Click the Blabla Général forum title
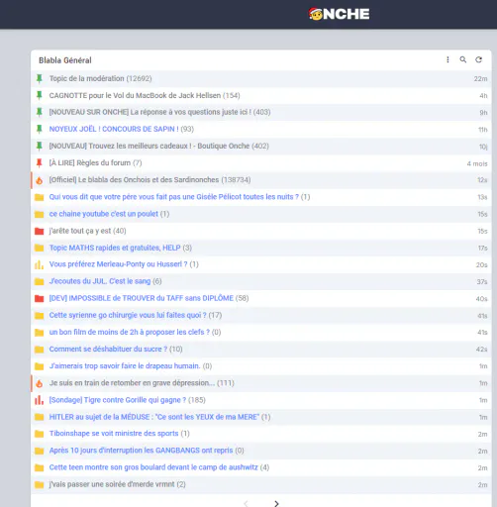Screen dimensions: 497x507 click(65, 60)
